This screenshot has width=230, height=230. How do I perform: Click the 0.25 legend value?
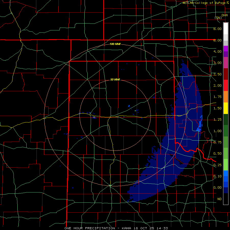217,165
